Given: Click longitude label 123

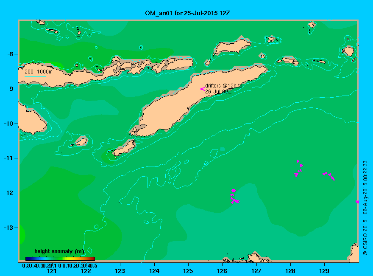Looking at the screenshot, I should 120,271.
